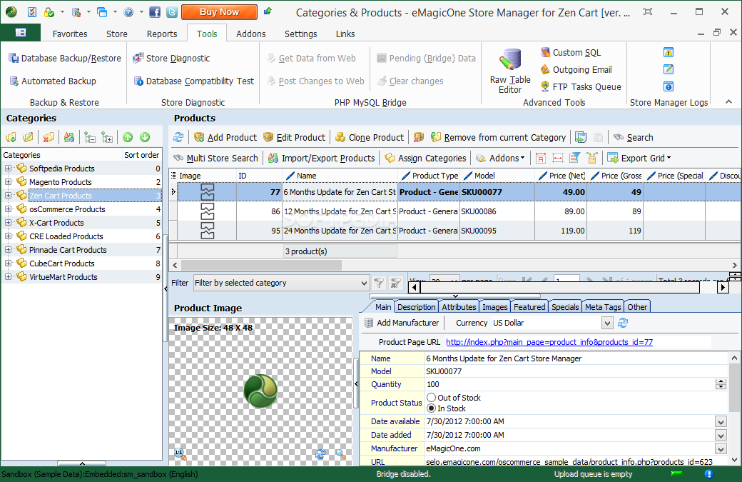742x482 pixels.
Task: Click the Buy Now button
Action: coord(220,12)
